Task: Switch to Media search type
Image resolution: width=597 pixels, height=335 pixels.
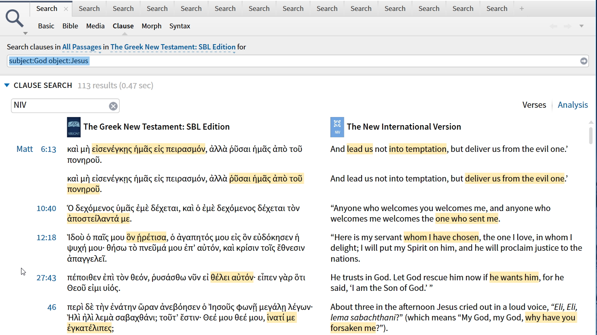Action: point(95,26)
